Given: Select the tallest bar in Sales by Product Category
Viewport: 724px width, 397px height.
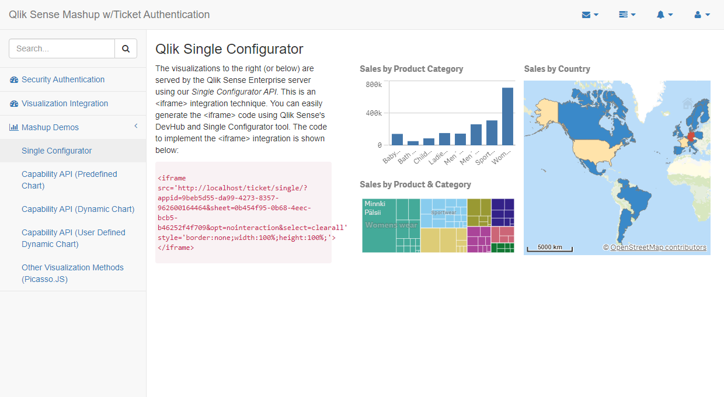Looking at the screenshot, I should 507,117.
